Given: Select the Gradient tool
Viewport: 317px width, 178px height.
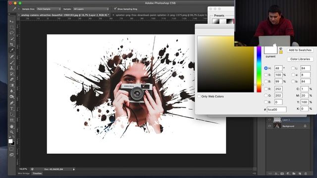Looking at the screenshot, I should 11,86.
